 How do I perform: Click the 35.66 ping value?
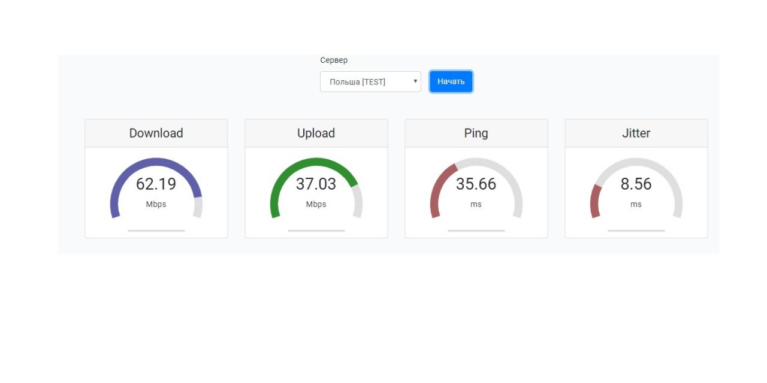(476, 184)
